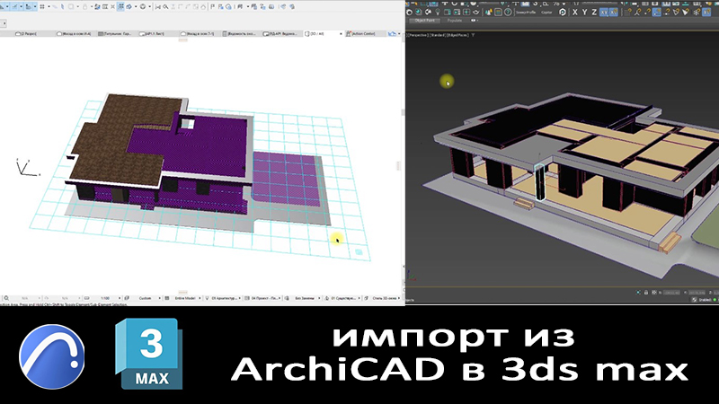The image size is (719, 404).
Task: Toggle the Y axis constraint in 3ds Max
Action: (585, 13)
